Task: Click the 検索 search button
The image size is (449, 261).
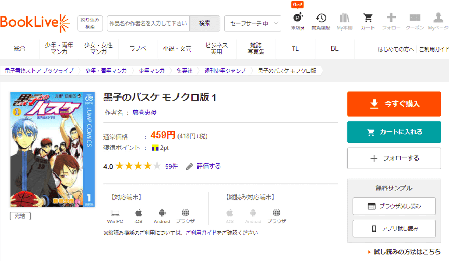Action: (x=205, y=24)
